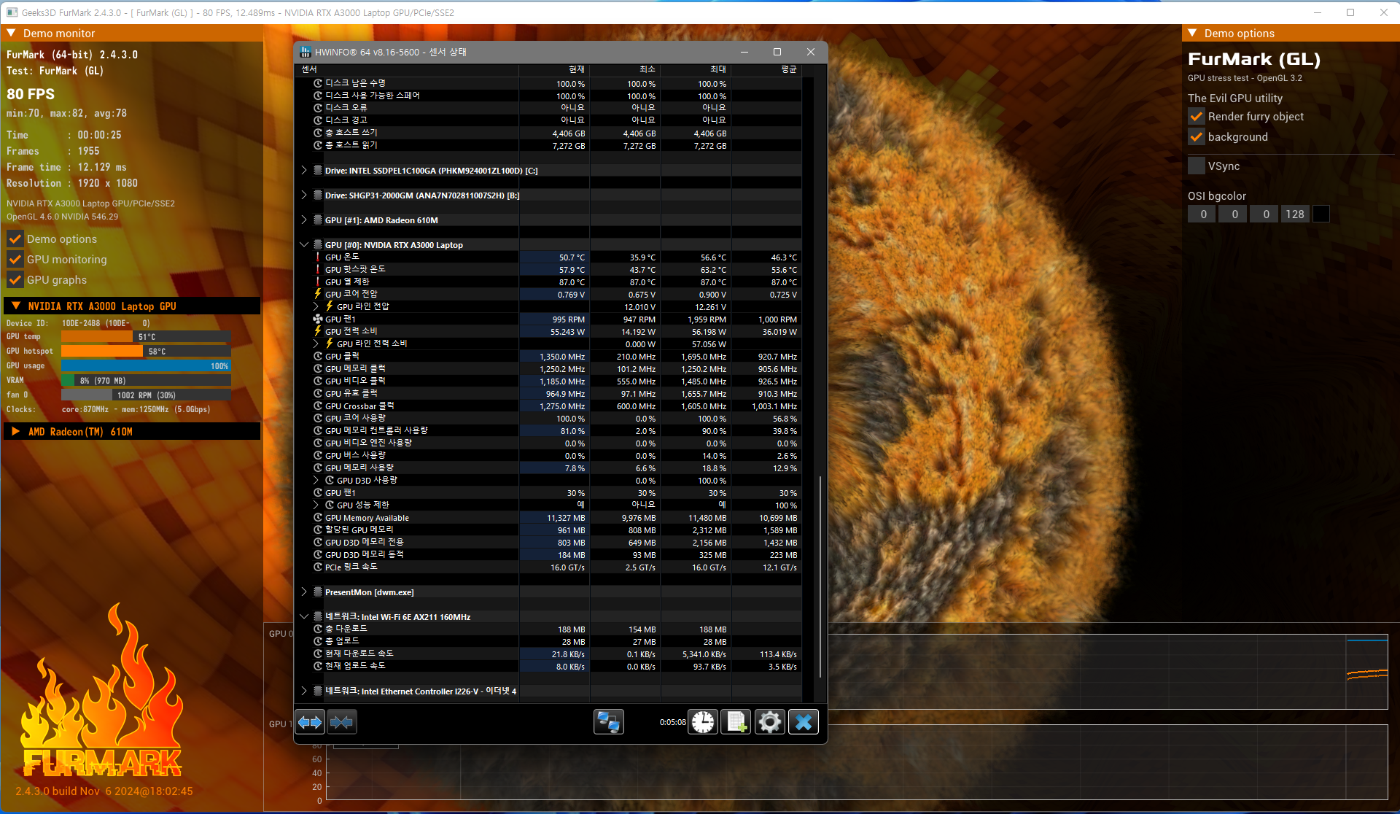Screen dimensions: 1400x814
Task: Expand Drive: INTEL SSDPEL1C100GA sensor group
Action: click(304, 171)
